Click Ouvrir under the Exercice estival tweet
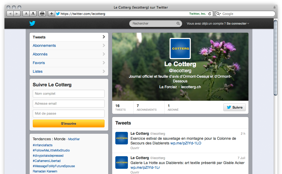 click(x=135, y=148)
